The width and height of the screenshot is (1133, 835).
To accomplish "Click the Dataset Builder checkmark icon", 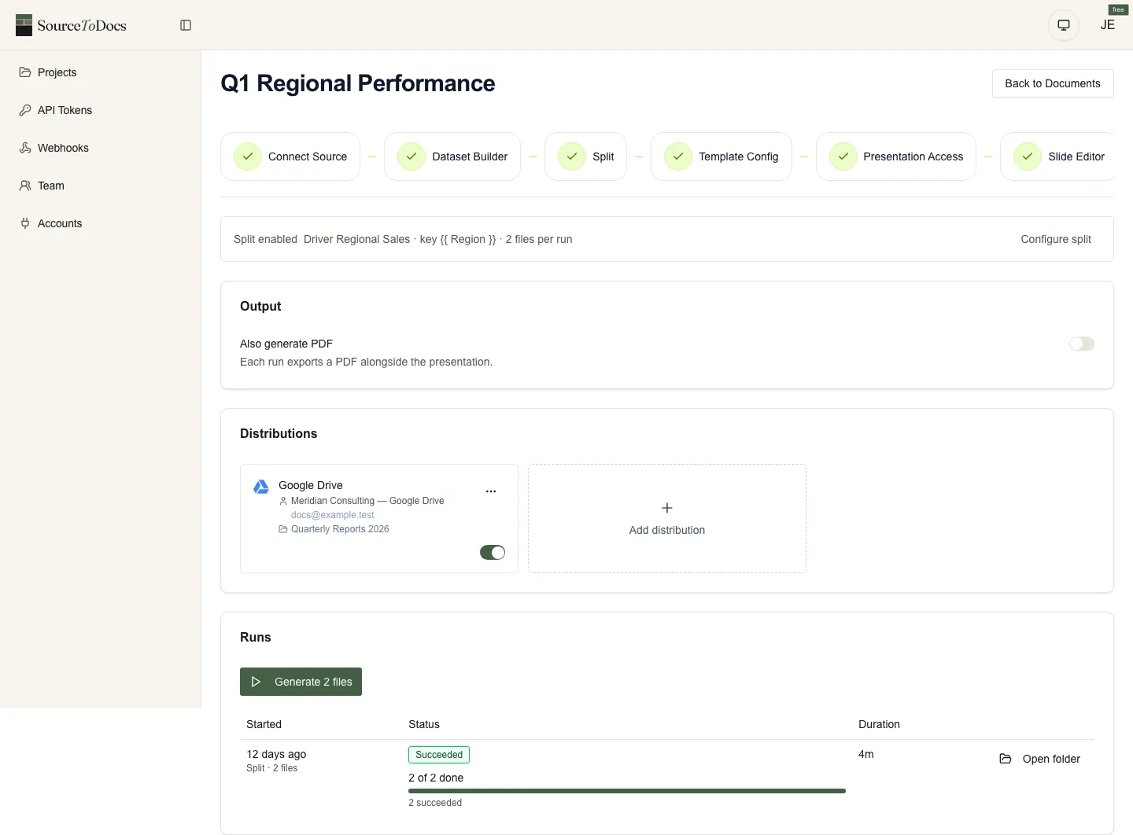I will 411,156.
